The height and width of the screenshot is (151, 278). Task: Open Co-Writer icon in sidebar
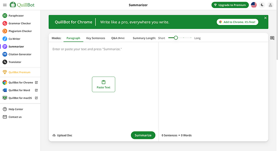click(5, 39)
